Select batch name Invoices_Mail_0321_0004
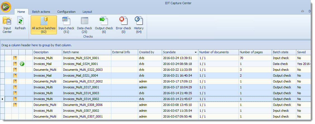 pyautogui.click(x=80, y=76)
